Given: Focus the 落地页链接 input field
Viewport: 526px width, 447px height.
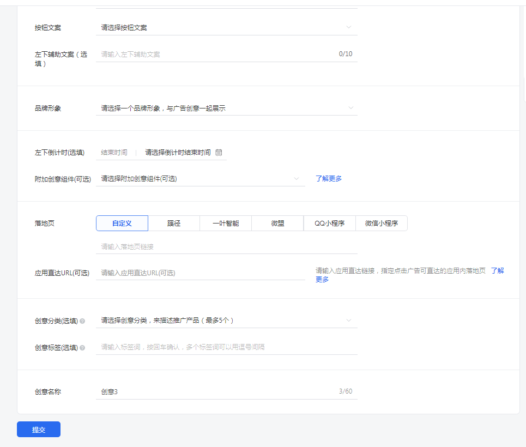Looking at the screenshot, I should 226,247.
